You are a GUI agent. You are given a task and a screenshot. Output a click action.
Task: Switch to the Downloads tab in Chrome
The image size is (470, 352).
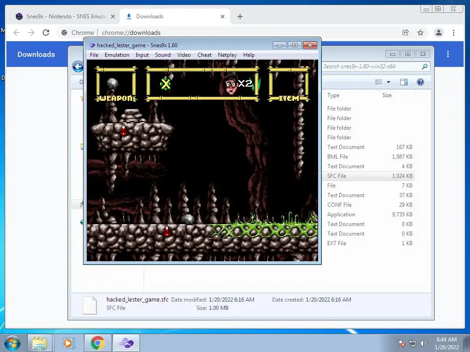pos(175,16)
